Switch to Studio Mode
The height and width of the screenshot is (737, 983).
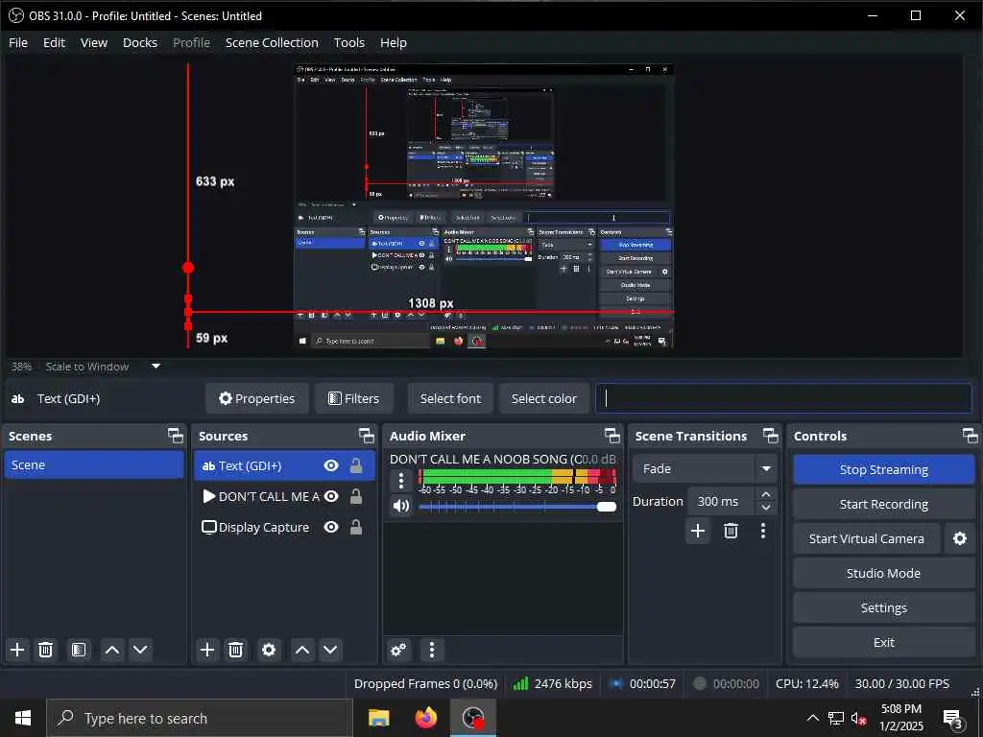tap(884, 573)
